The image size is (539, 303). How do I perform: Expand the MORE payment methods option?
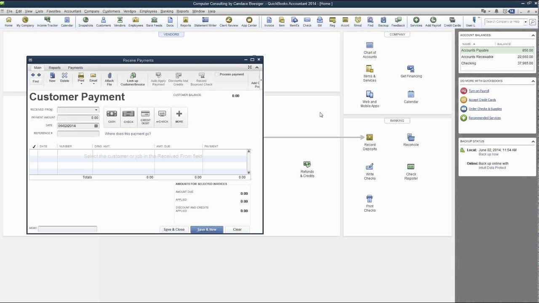[x=179, y=117]
